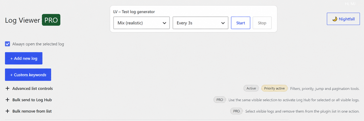Click the + Add new log button
This screenshot has width=364, height=121.
pos(24,58)
